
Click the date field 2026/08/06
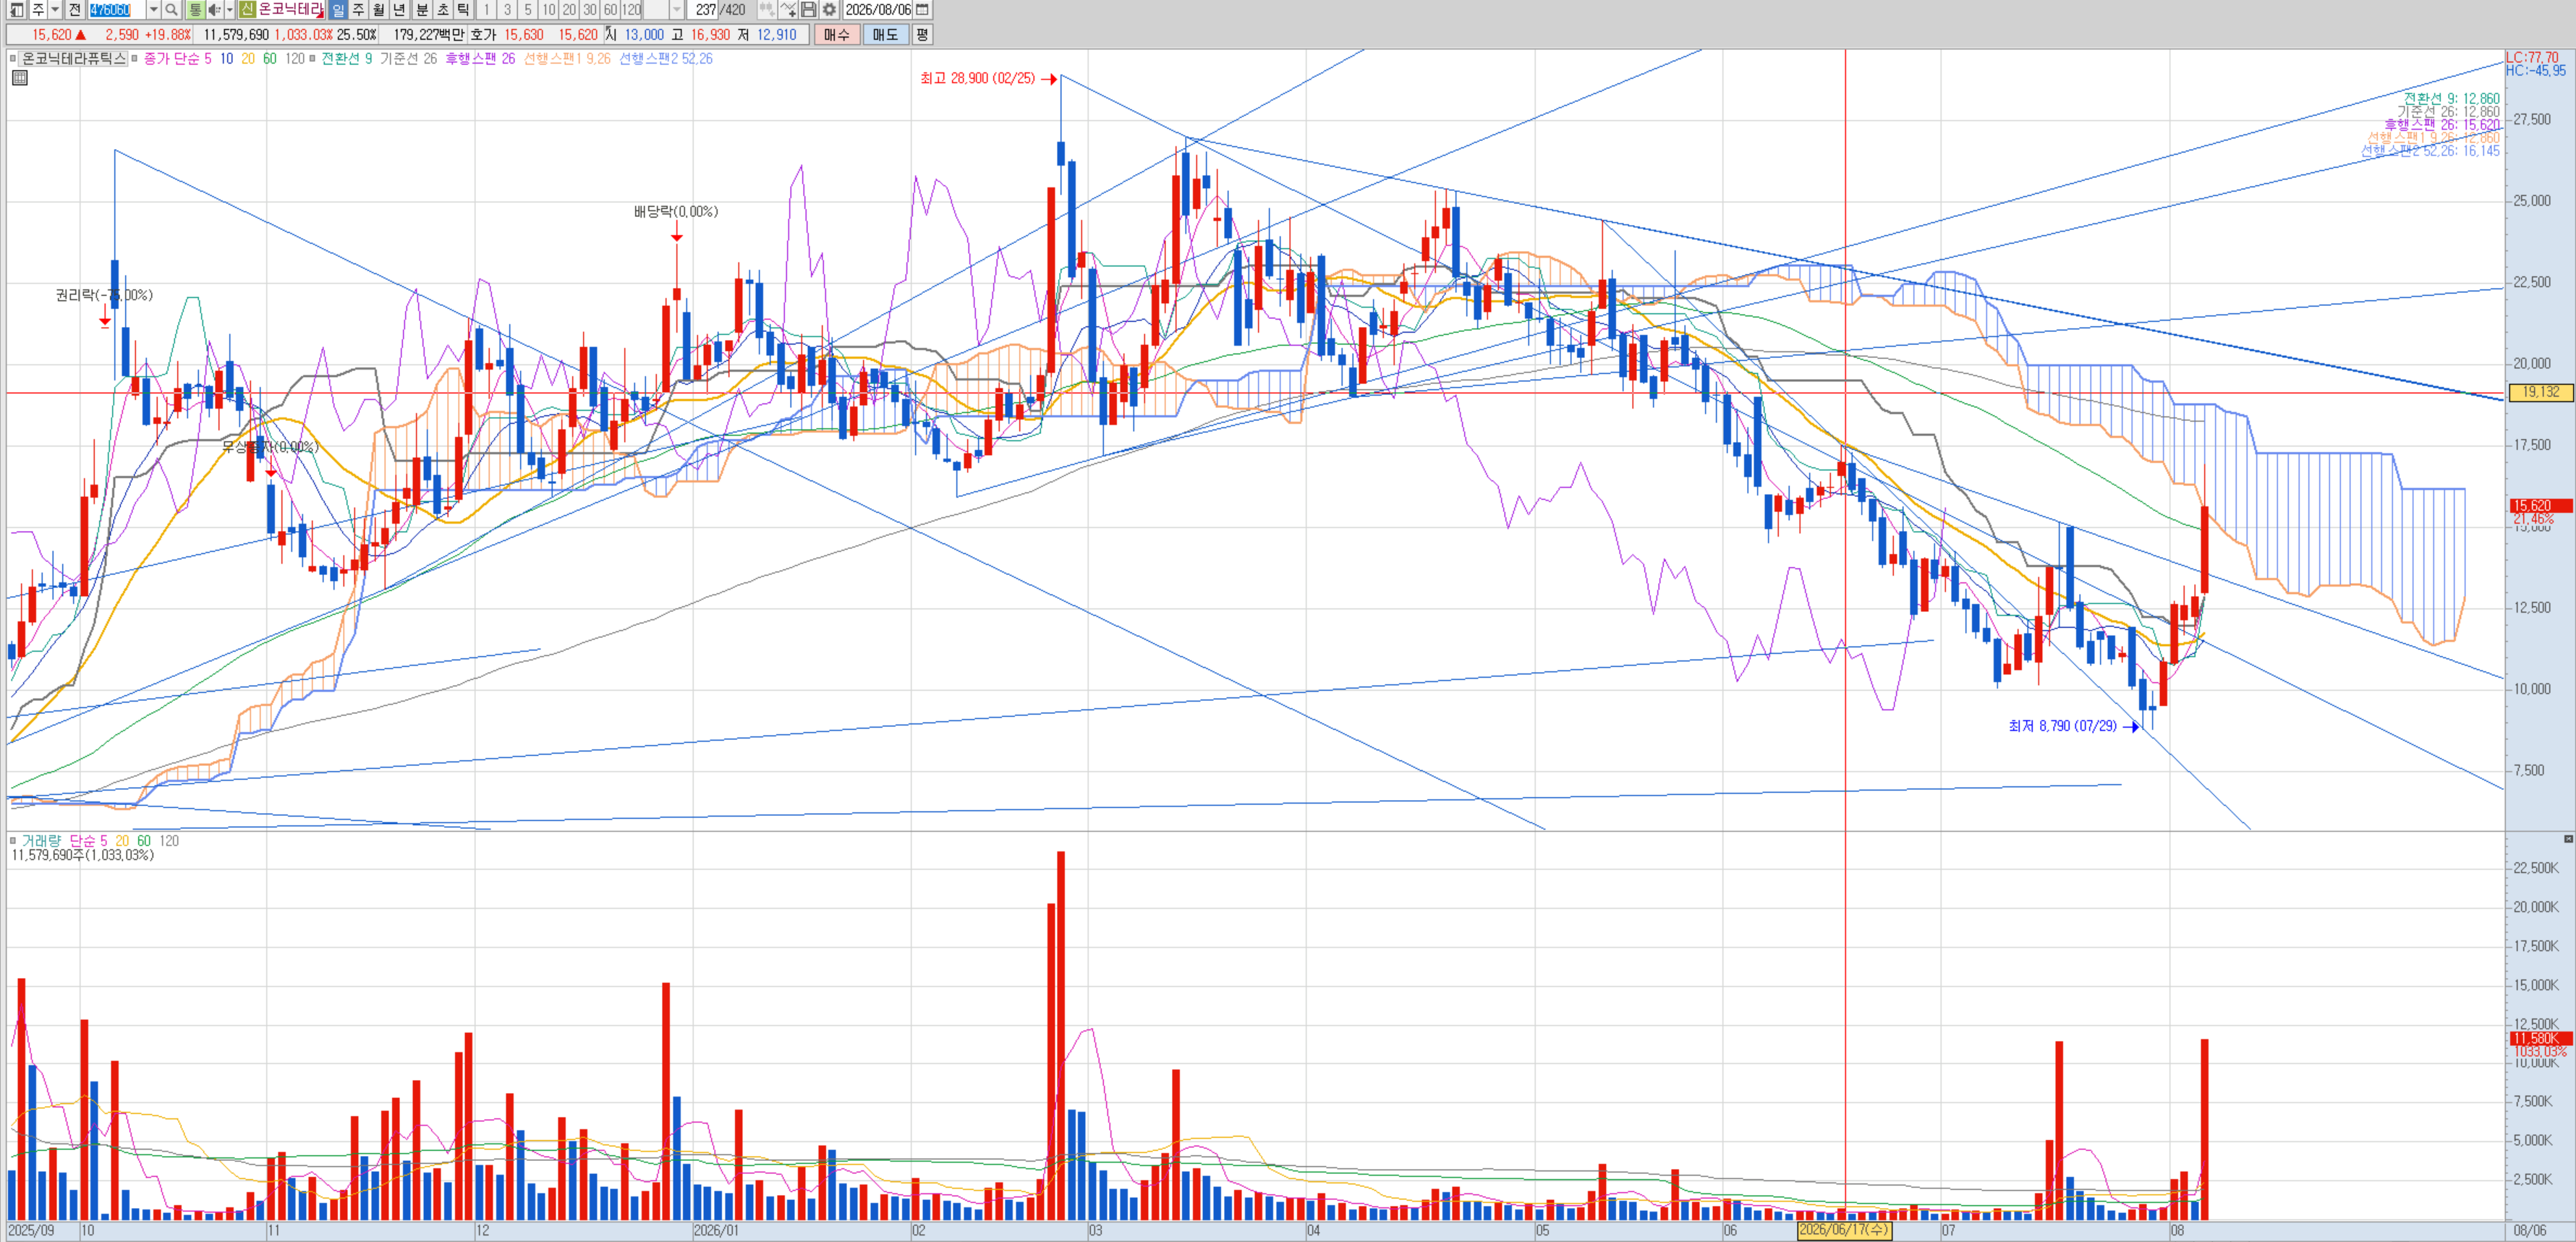[x=878, y=10]
